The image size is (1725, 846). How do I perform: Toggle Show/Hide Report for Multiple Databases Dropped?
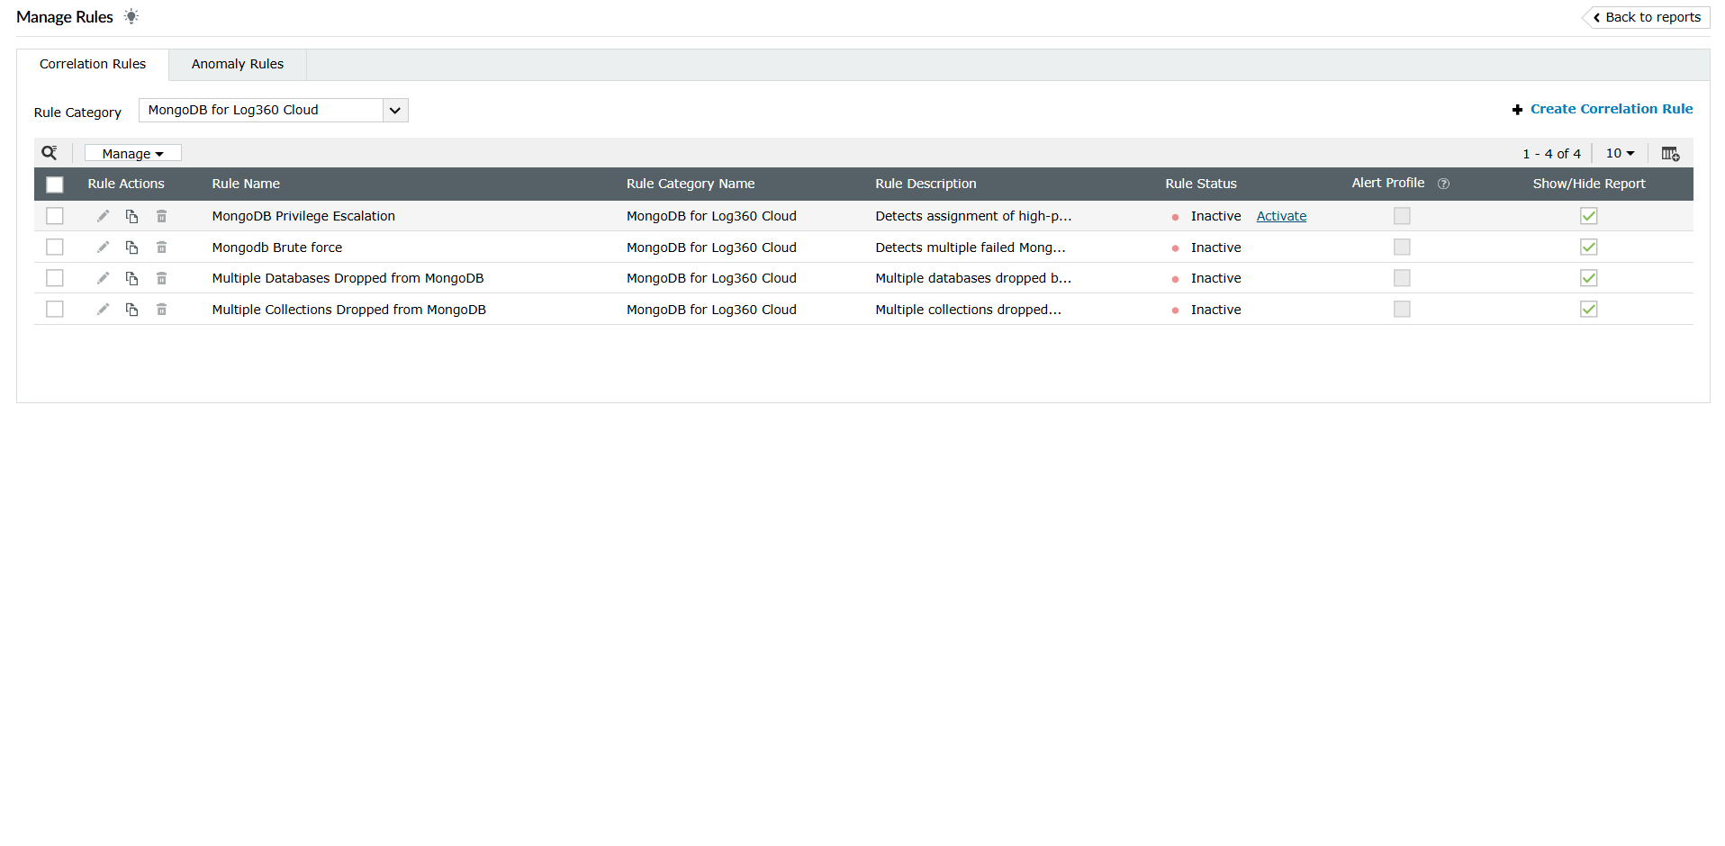(x=1589, y=278)
